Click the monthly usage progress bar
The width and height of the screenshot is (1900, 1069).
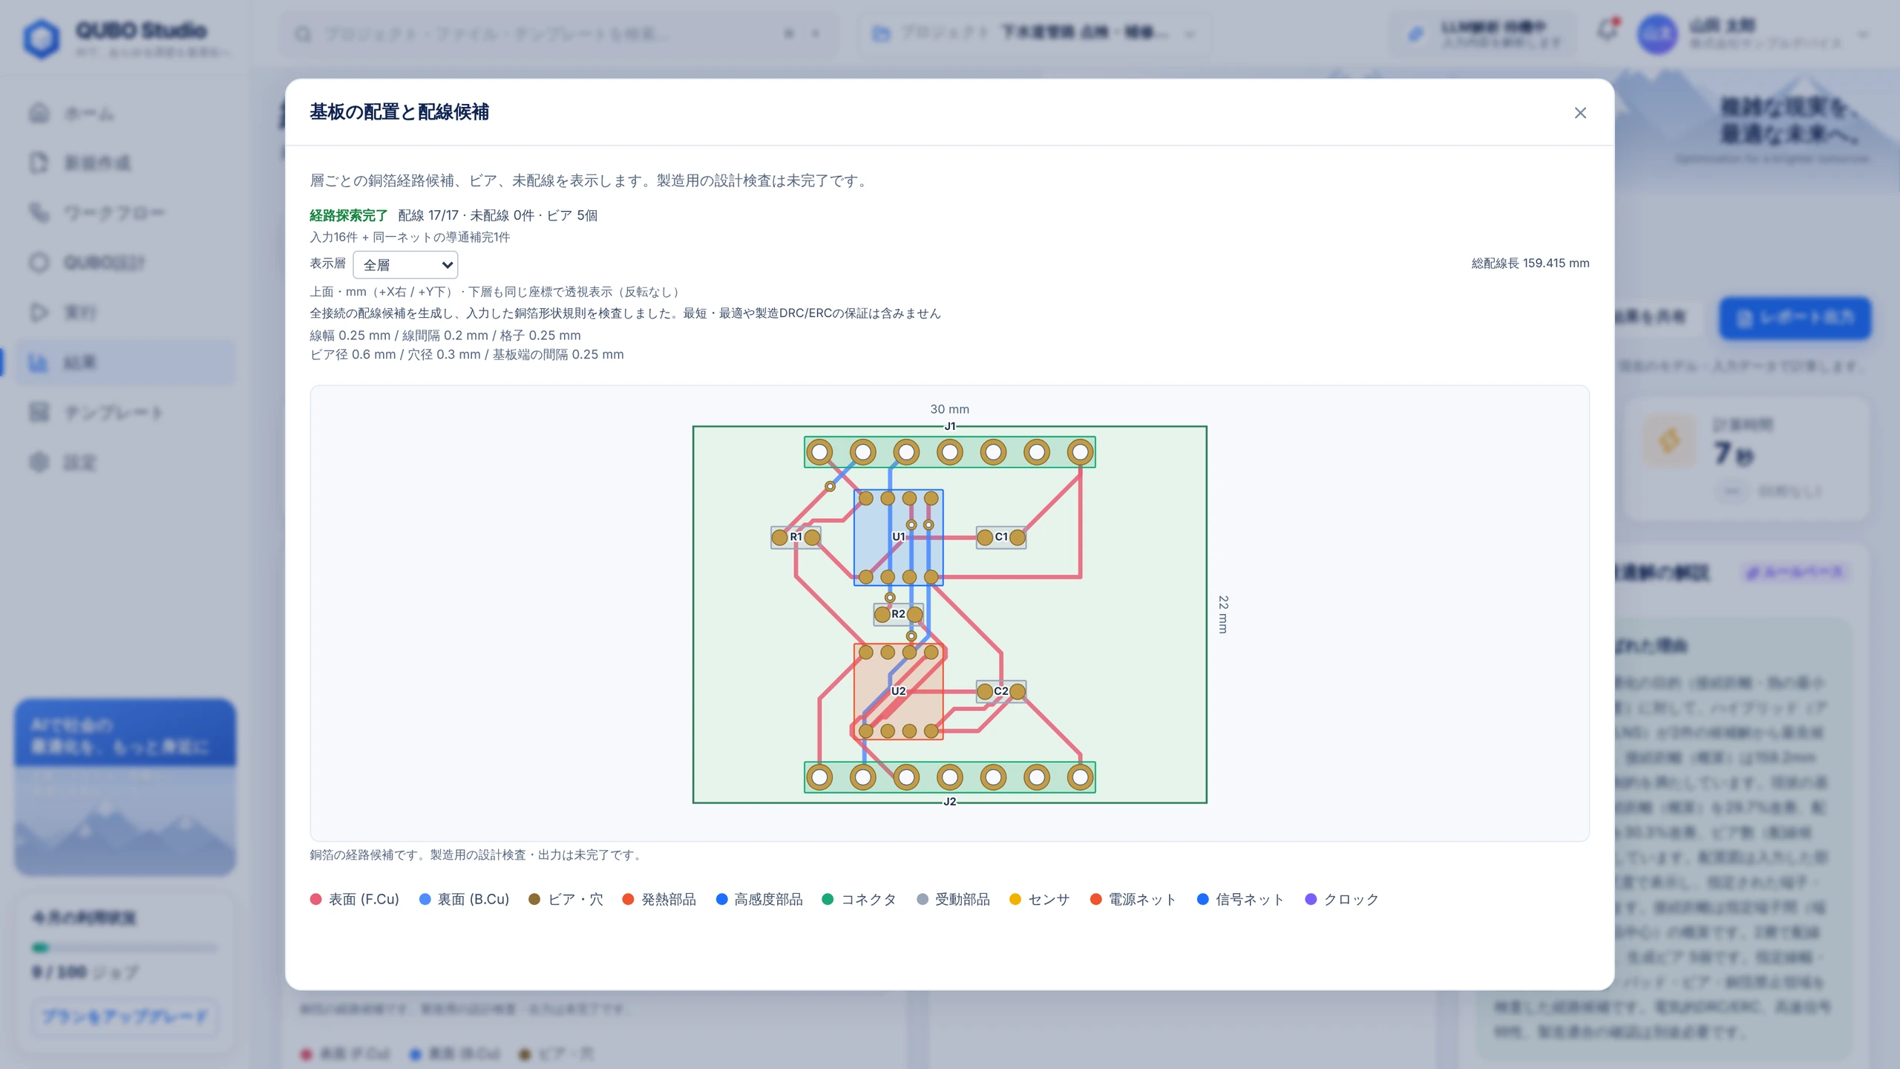125,948
